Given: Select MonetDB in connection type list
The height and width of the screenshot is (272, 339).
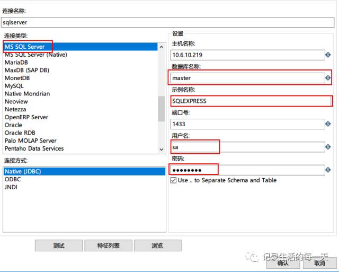Looking at the screenshot, I should 81,78.
